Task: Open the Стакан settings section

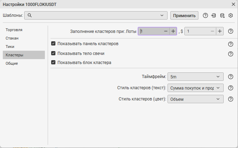Action: (12, 38)
